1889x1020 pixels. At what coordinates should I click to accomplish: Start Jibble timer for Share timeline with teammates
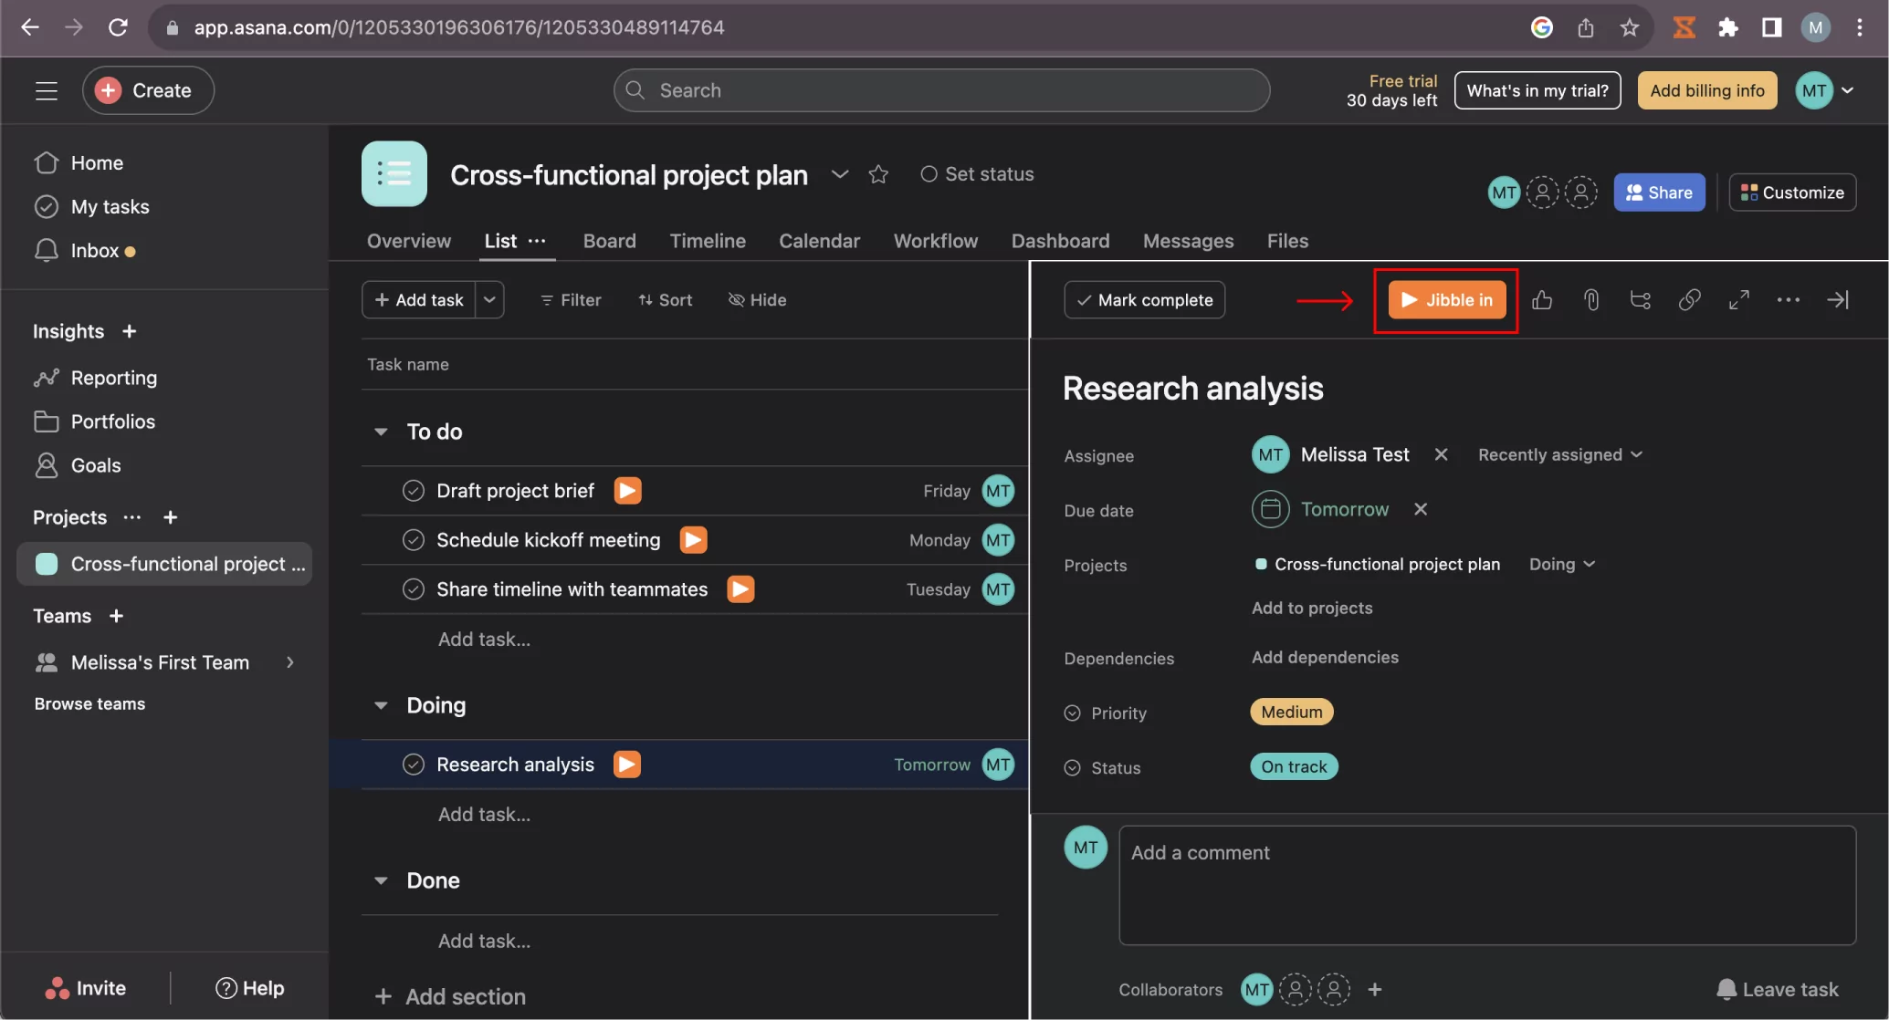[x=740, y=589]
